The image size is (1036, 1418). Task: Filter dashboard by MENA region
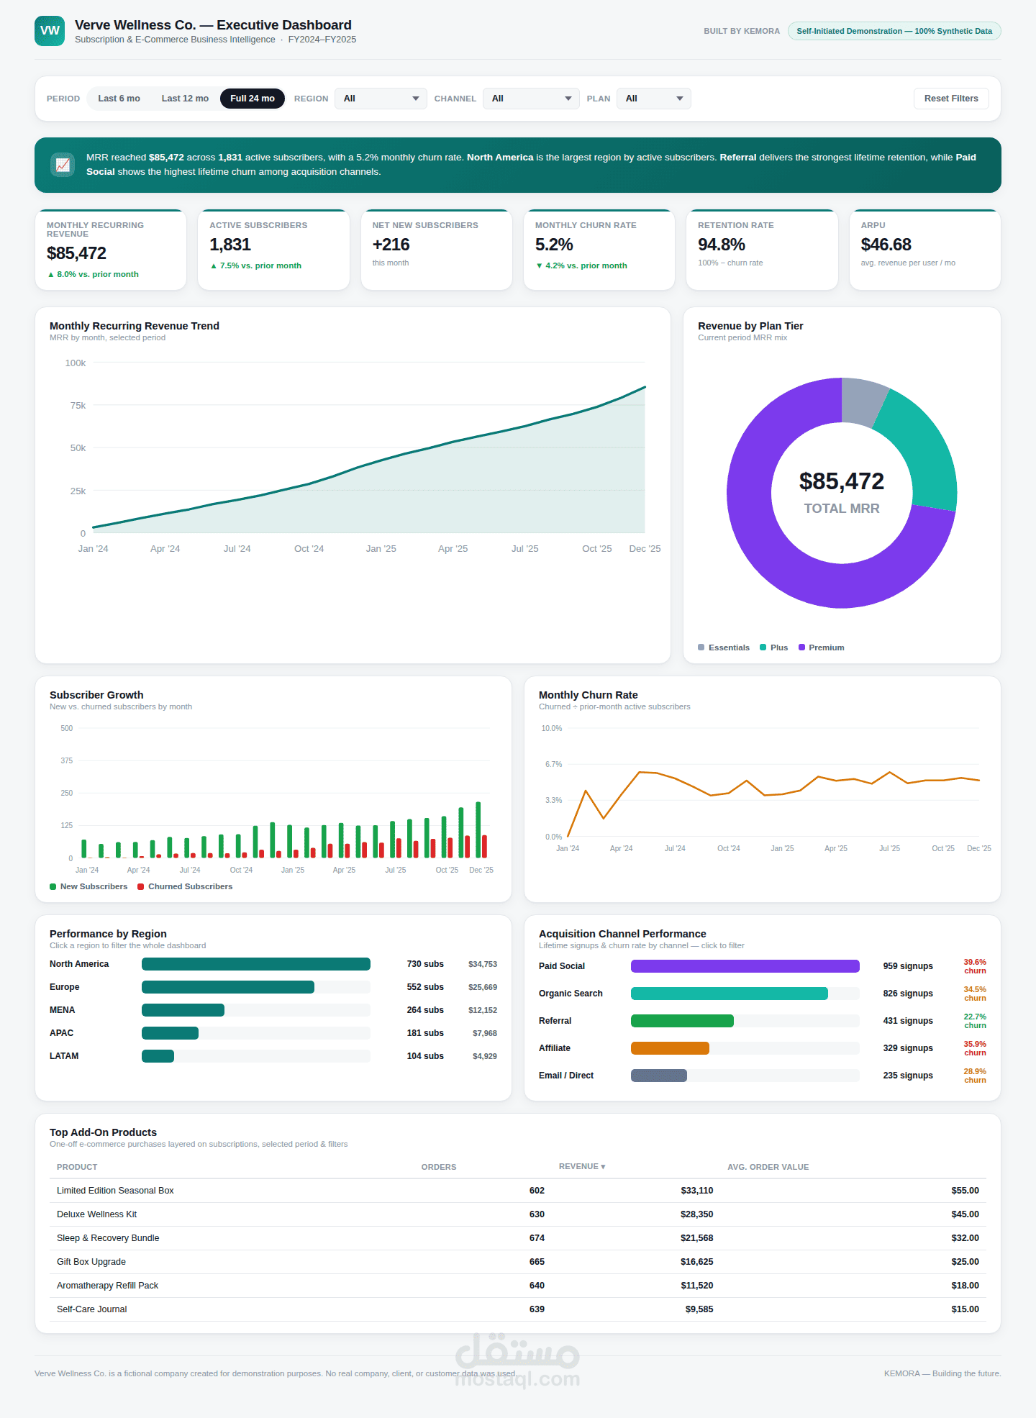pyautogui.click(x=273, y=1010)
